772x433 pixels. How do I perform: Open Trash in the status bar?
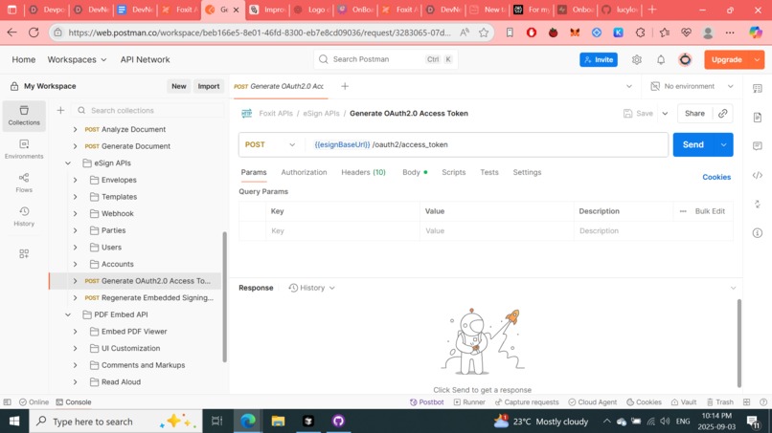pos(720,401)
